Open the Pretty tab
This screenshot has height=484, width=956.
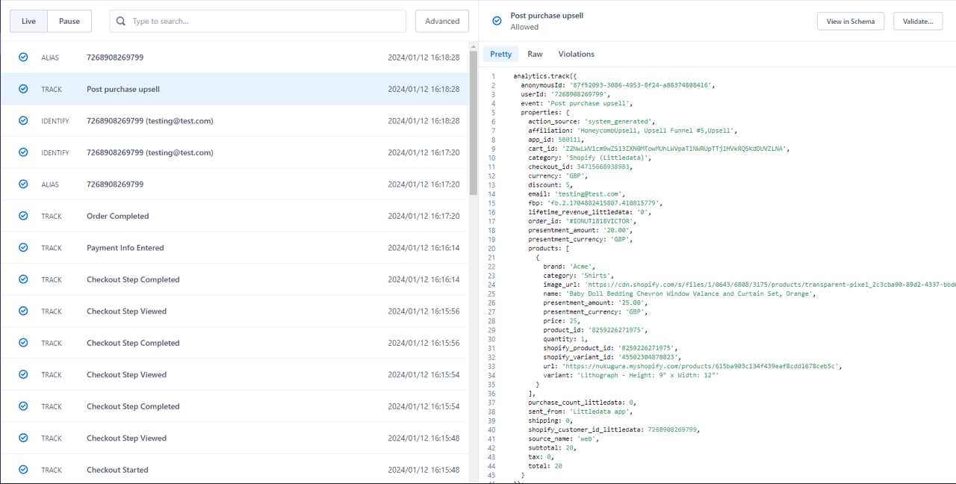(x=501, y=54)
